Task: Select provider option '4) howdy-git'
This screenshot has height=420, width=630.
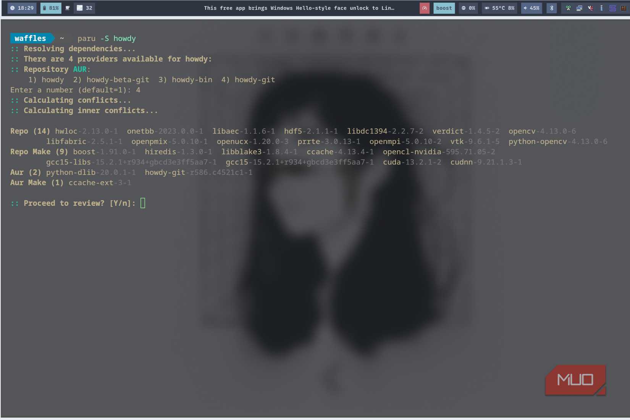Action: pyautogui.click(x=248, y=80)
